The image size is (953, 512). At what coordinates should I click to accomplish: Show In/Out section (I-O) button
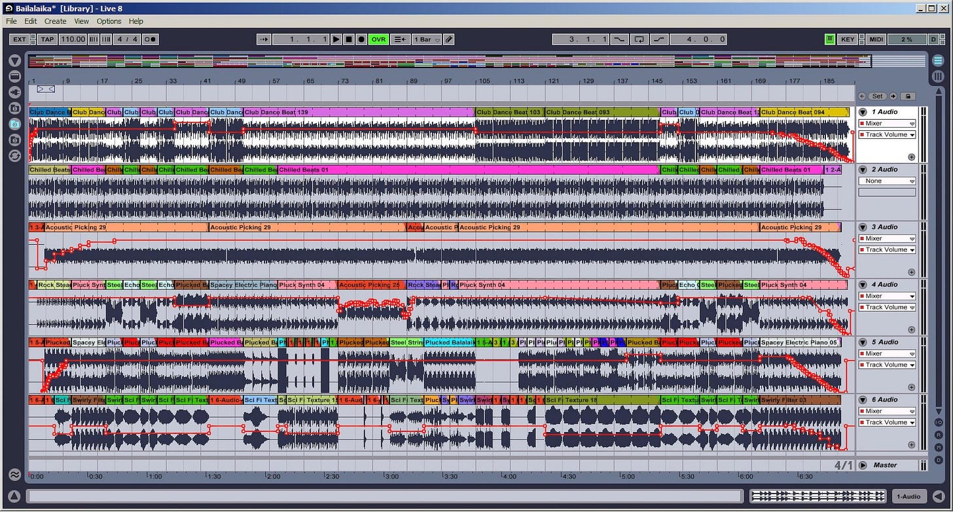pos(939,422)
